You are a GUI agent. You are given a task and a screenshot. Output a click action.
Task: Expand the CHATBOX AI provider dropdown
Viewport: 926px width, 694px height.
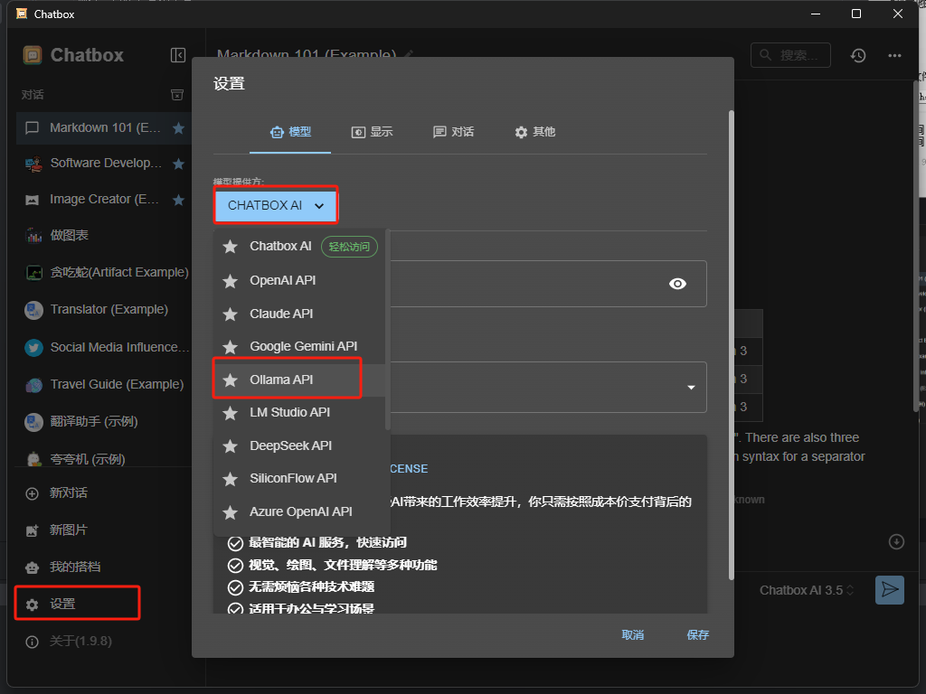(x=276, y=205)
